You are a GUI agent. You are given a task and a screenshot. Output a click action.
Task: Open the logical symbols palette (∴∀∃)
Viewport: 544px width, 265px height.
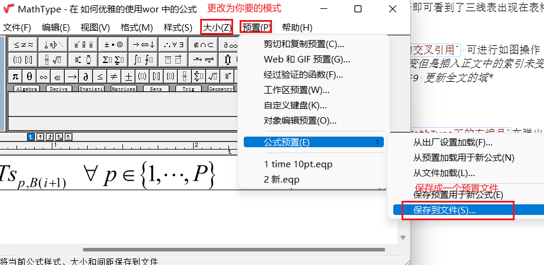[x=173, y=44]
